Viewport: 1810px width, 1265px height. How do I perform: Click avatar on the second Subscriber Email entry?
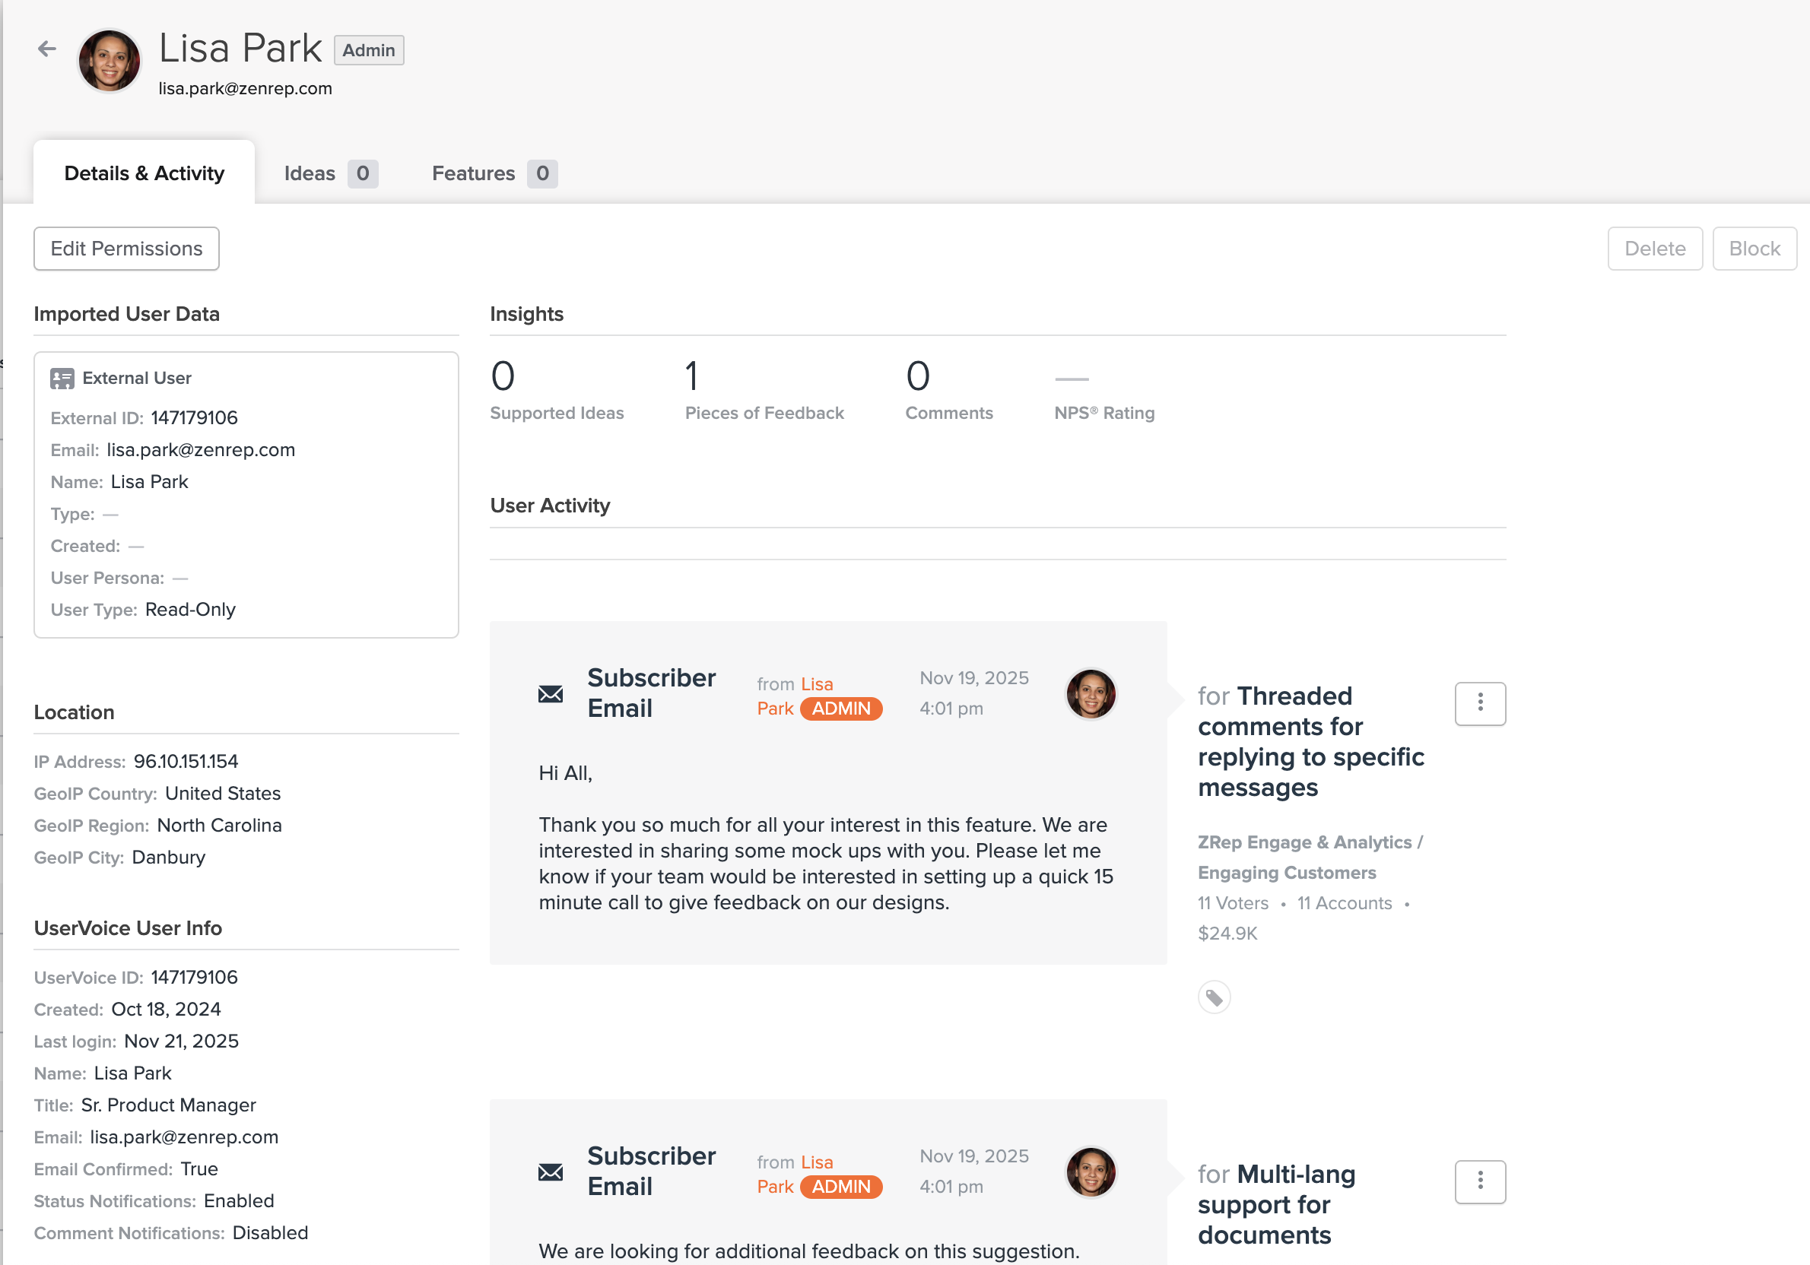(1091, 1172)
